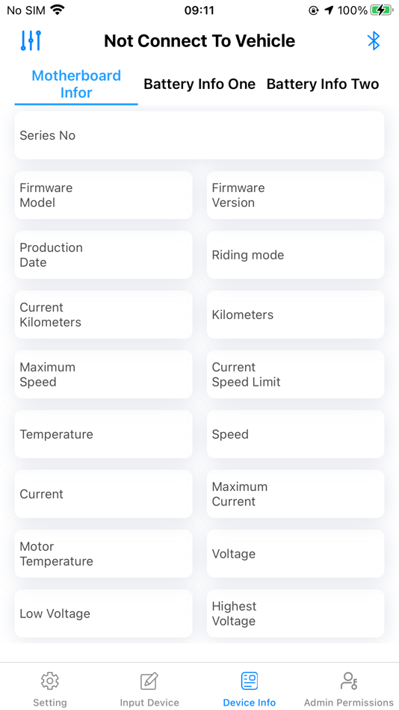The image size is (399, 710).
Task: Tap the Production Date card
Action: [x=103, y=255]
